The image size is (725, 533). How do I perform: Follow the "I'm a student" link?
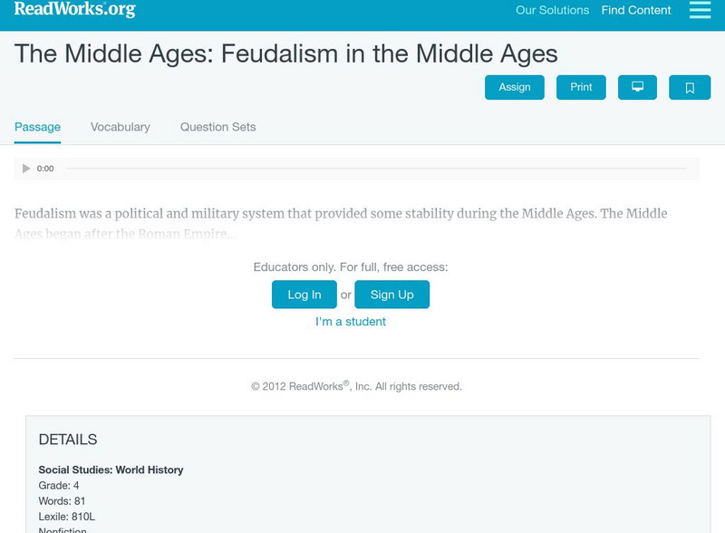[x=351, y=322]
